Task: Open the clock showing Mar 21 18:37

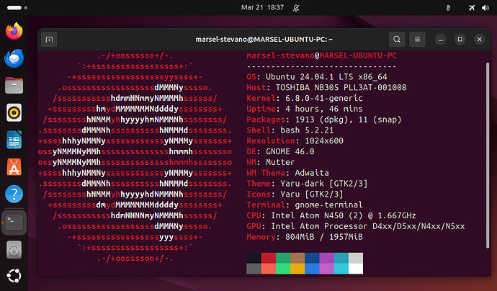Action: [262, 7]
